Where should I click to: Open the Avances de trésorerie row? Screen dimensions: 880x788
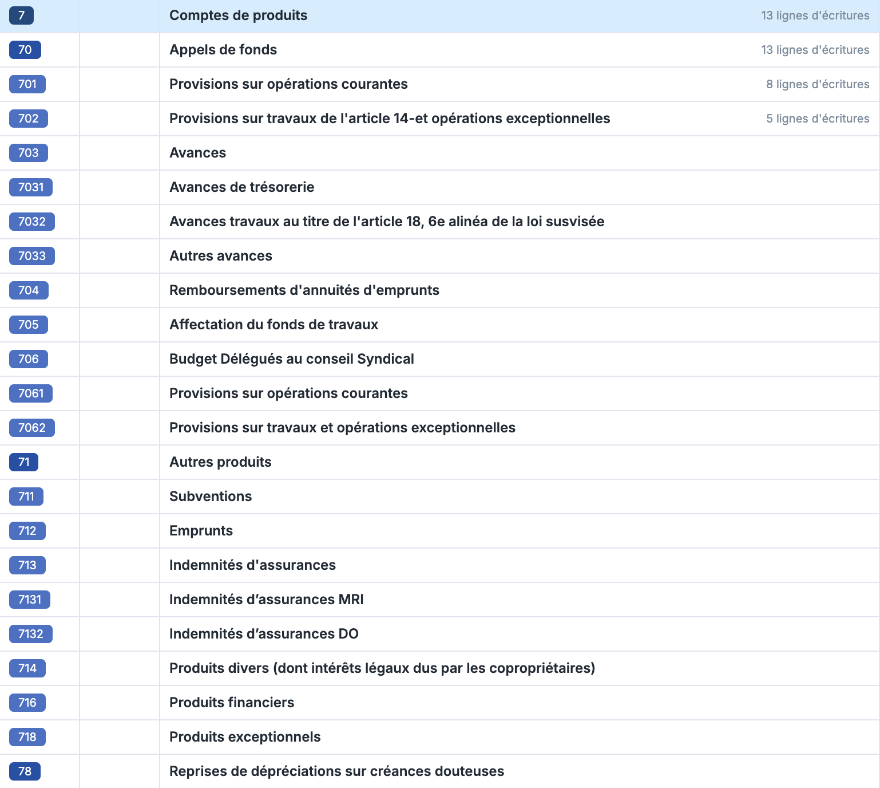point(241,187)
